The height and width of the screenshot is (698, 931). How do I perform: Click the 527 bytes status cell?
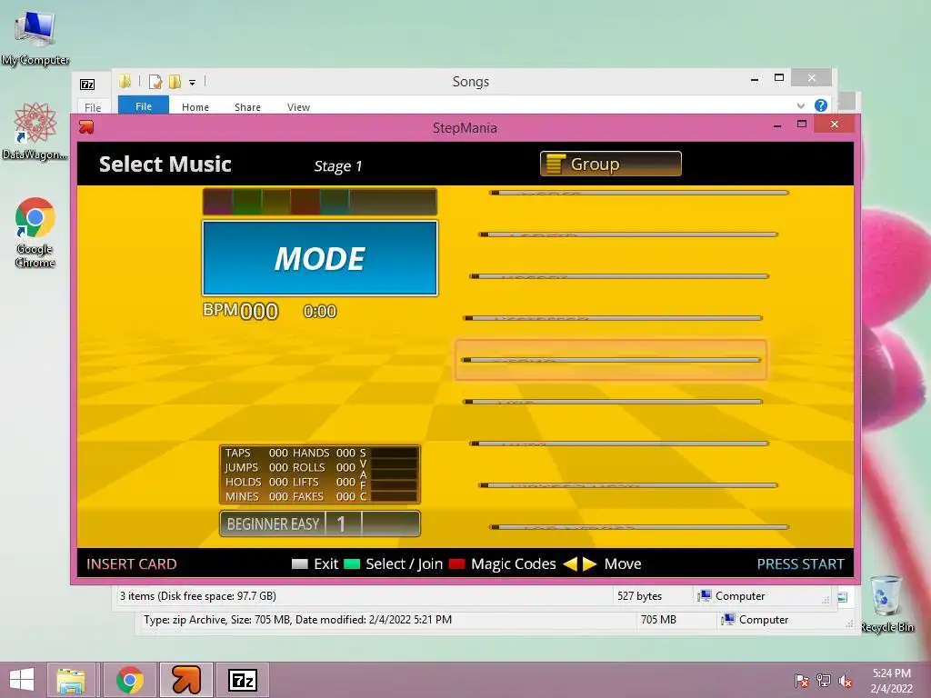[x=639, y=596]
